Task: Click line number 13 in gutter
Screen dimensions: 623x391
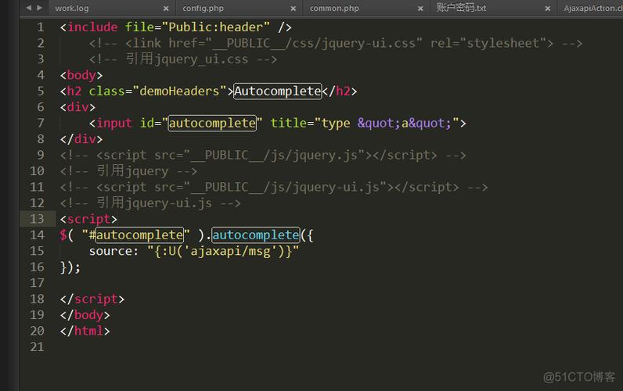Action: coord(37,219)
